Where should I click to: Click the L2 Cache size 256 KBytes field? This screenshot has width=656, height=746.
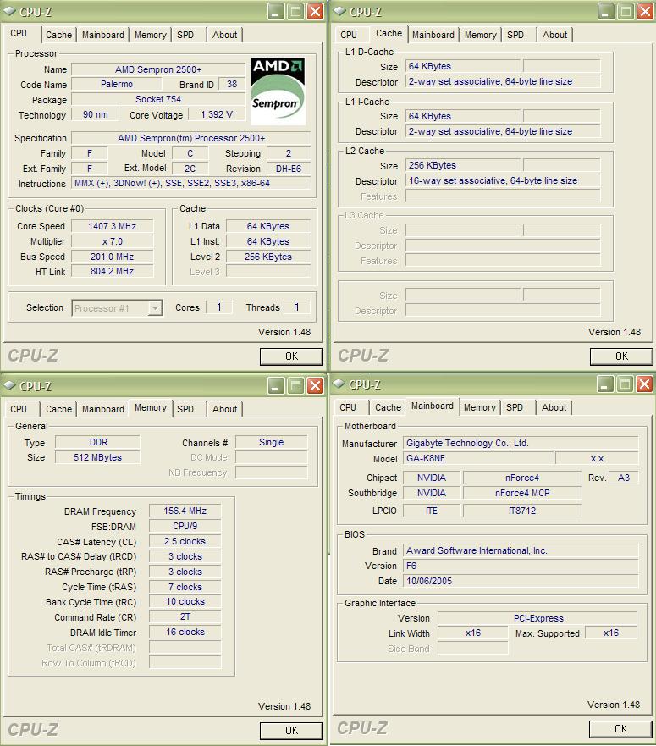click(463, 166)
